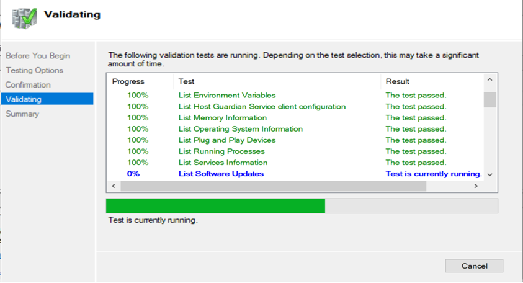The width and height of the screenshot is (523, 283).
Task: Select the List Services Information test
Action: click(x=295, y=163)
